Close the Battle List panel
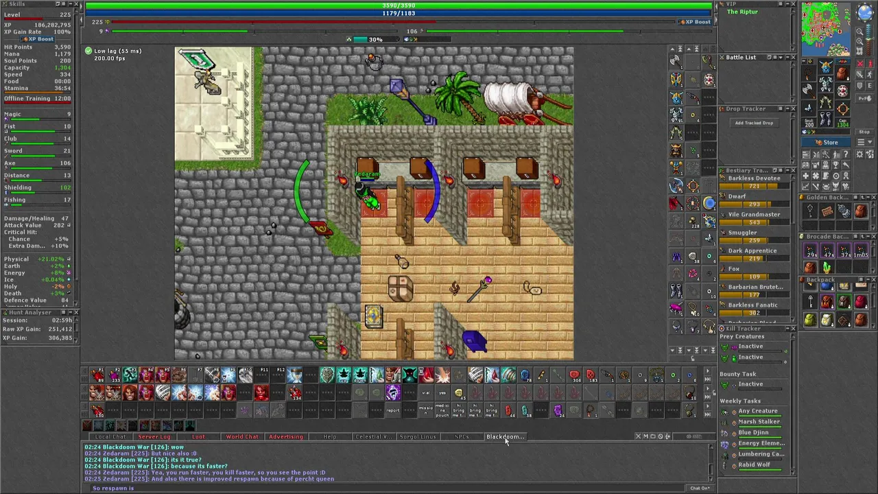 coord(793,57)
